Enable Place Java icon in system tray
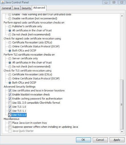This screenshot has width=126, height=145. tap(10, 123)
